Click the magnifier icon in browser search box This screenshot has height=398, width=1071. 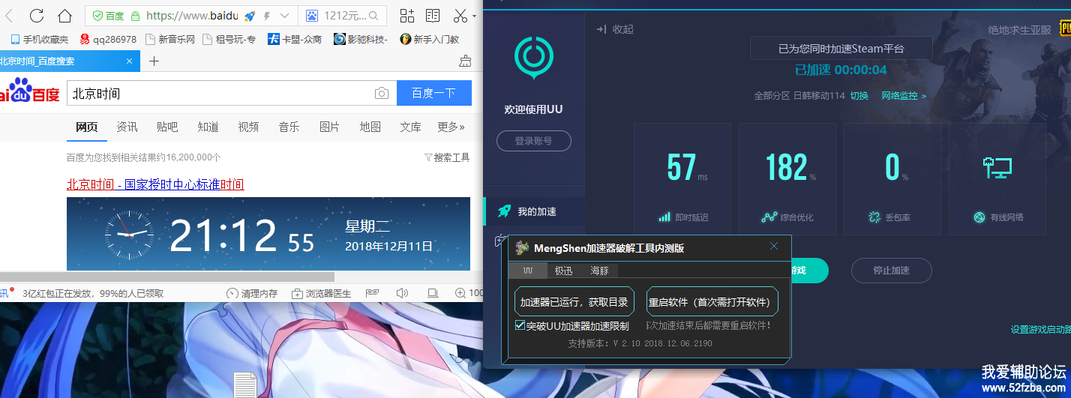click(x=374, y=16)
